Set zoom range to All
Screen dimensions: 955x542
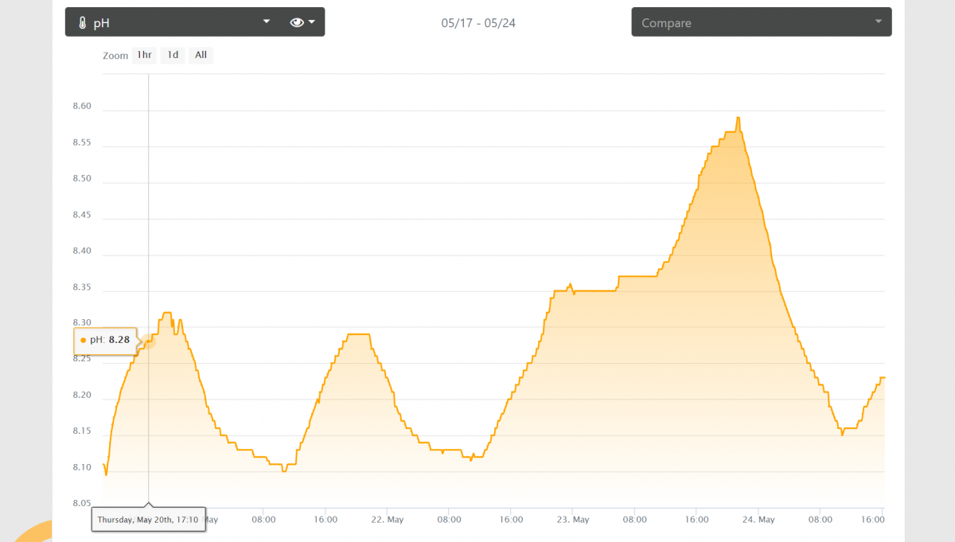201,55
